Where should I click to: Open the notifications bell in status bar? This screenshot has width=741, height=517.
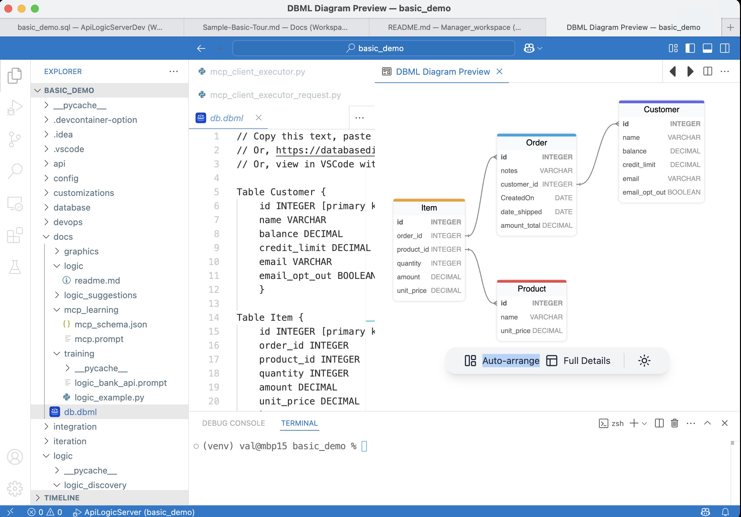(x=725, y=512)
